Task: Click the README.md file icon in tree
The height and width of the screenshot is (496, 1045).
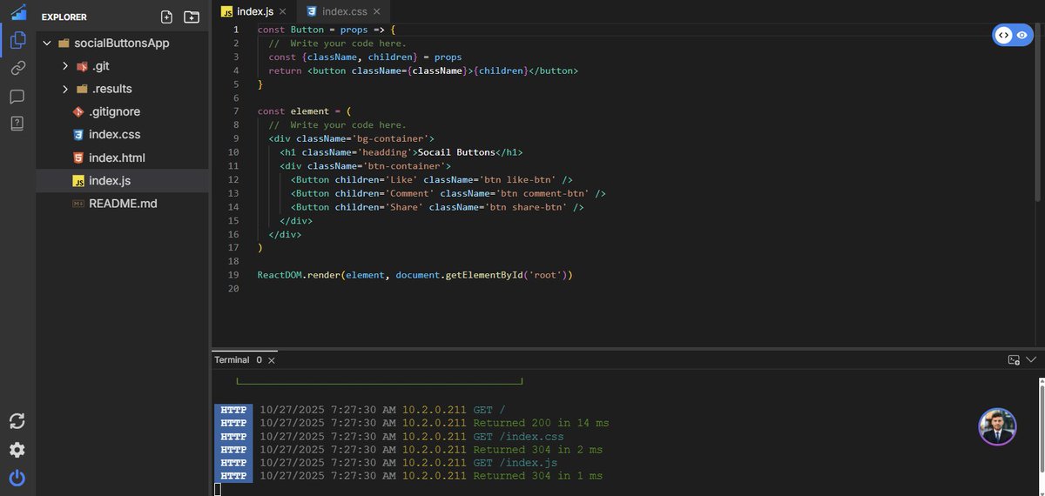Action: (x=78, y=204)
